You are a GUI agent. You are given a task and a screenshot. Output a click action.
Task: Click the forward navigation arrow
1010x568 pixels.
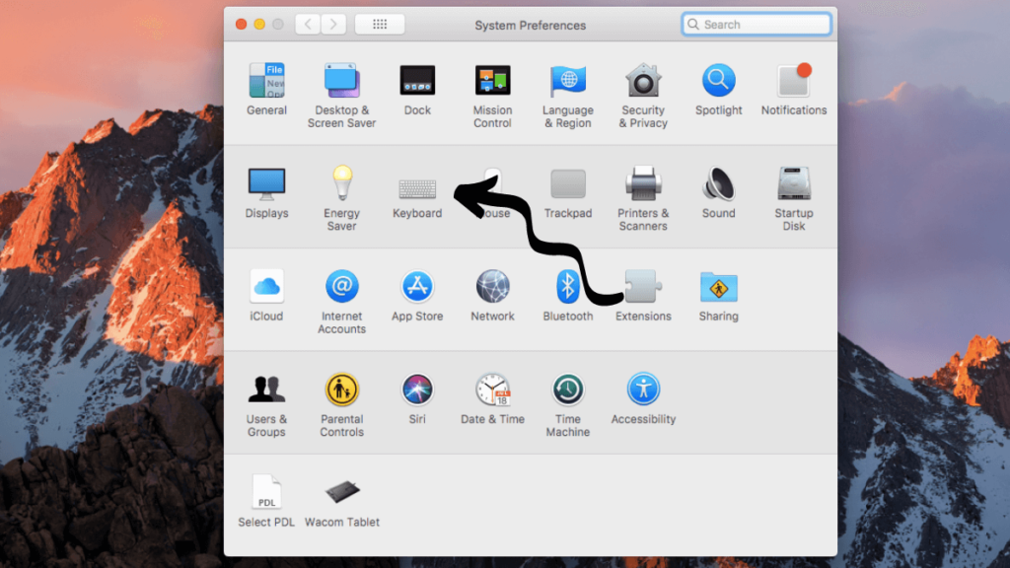tap(333, 25)
